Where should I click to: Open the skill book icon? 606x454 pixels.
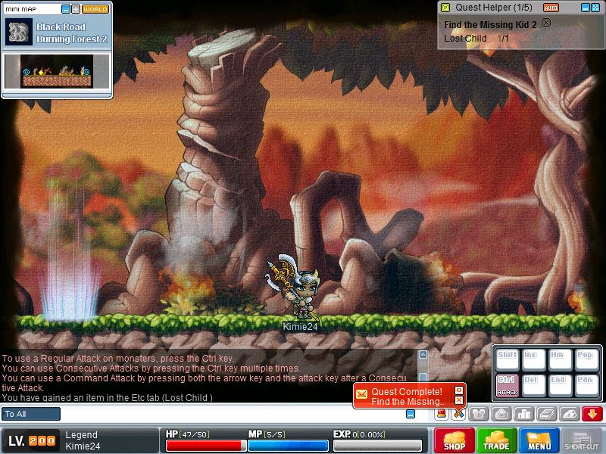pyautogui.click(x=546, y=414)
